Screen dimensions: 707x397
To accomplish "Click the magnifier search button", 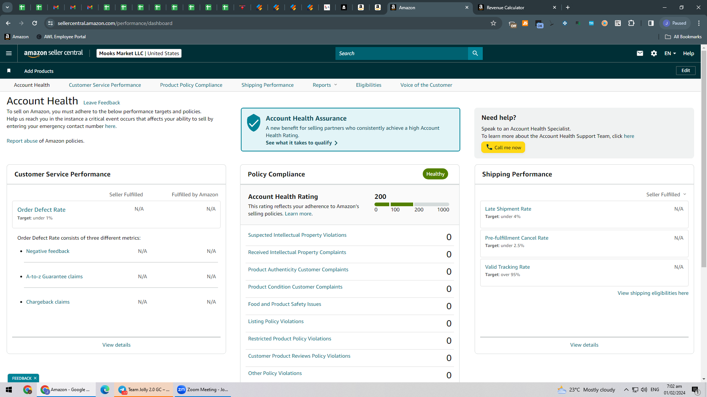I will point(475,53).
